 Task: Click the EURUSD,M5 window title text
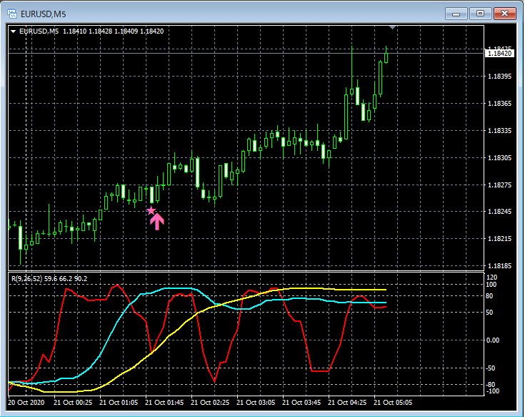[x=43, y=14]
